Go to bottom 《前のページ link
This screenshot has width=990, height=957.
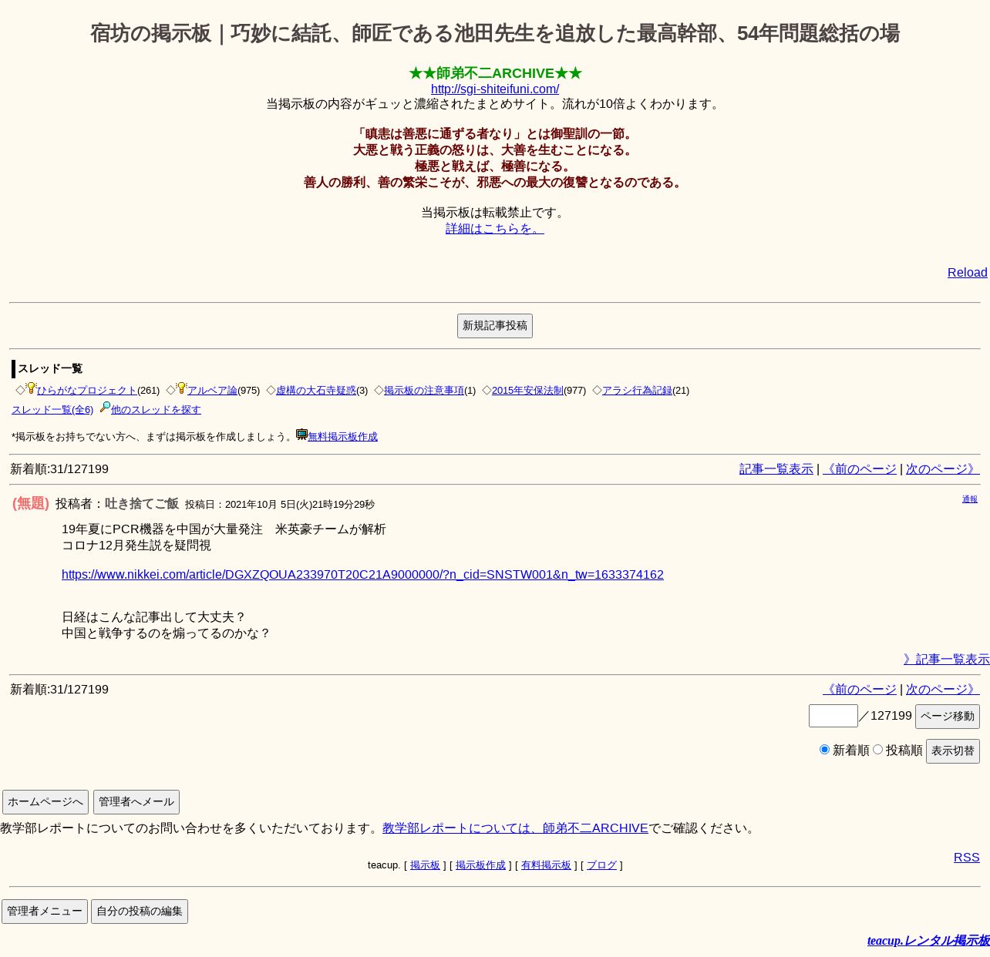[860, 690]
